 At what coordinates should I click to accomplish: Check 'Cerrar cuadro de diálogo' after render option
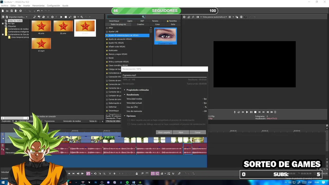[129, 124]
